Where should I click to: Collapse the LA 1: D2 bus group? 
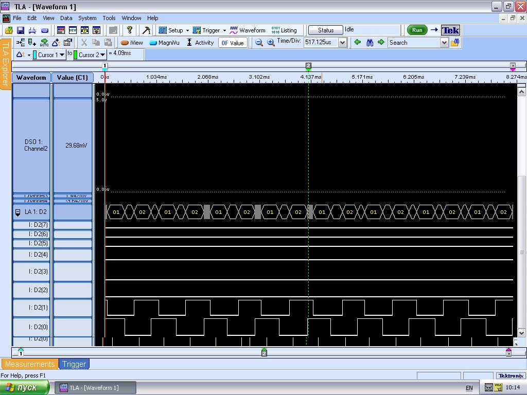(x=17, y=212)
